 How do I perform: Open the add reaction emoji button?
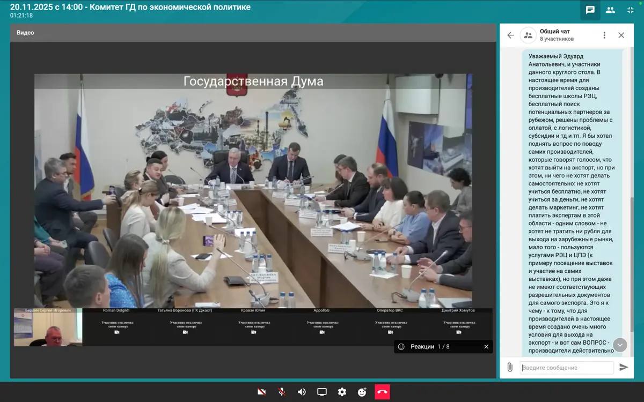pyautogui.click(x=362, y=392)
